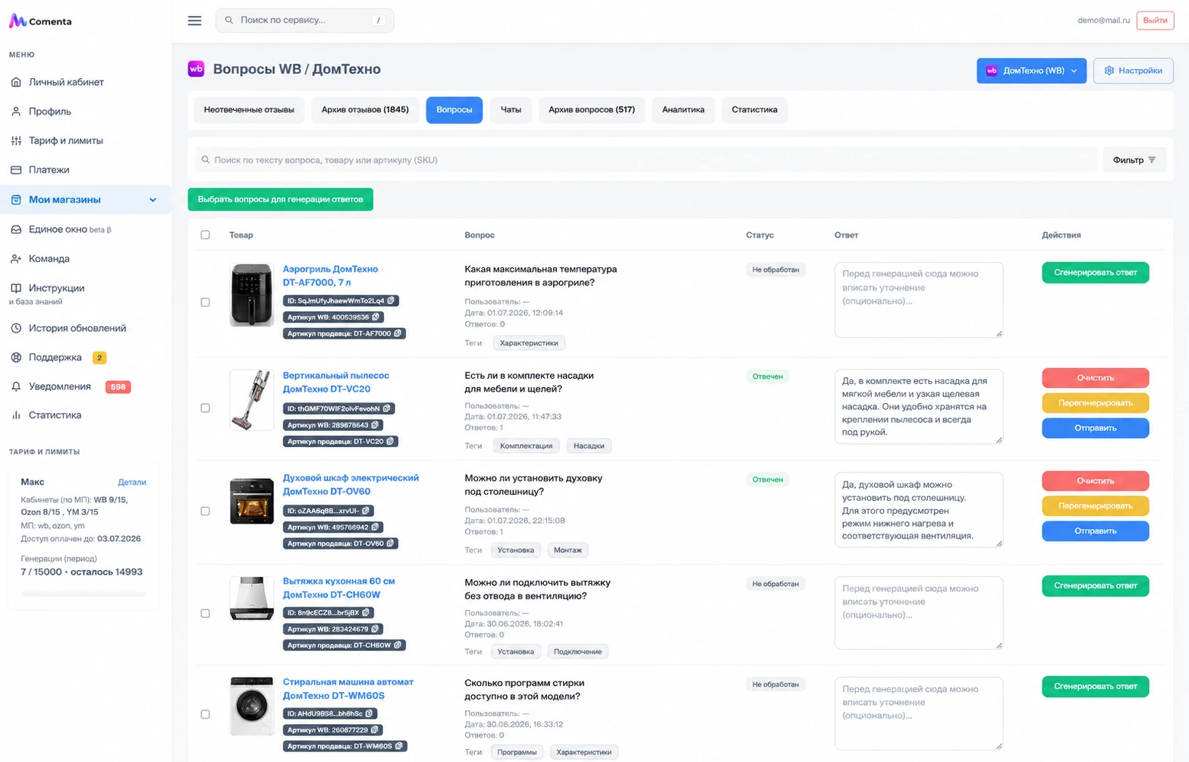Viewport: 1189px width, 762px height.
Task: Copy seller article DT-VC20
Action: pyautogui.click(x=391, y=442)
